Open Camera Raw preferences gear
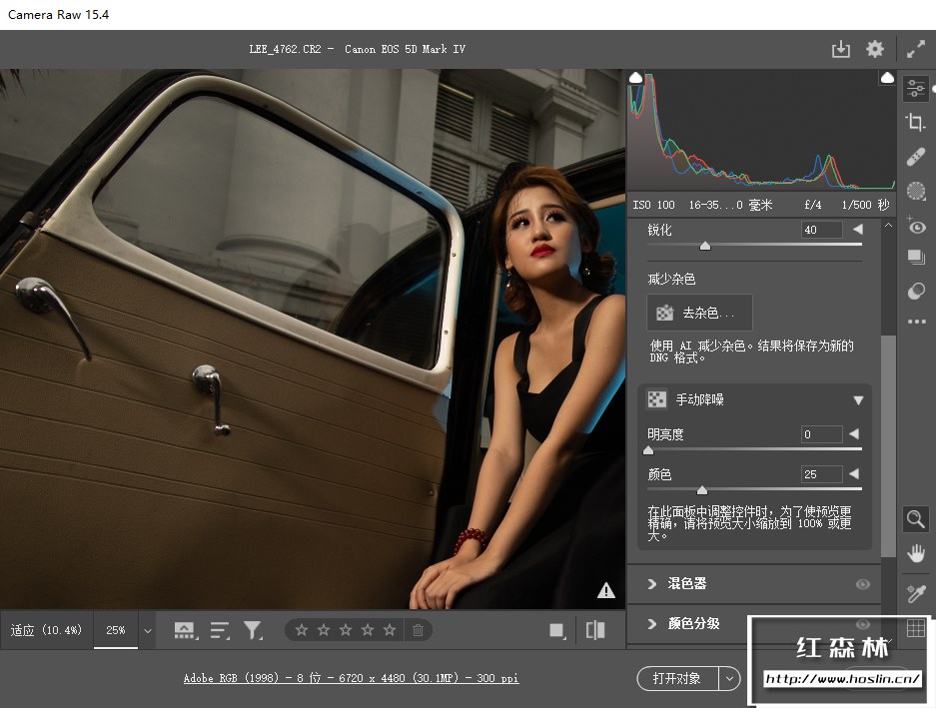The width and height of the screenshot is (936, 708). [875, 49]
